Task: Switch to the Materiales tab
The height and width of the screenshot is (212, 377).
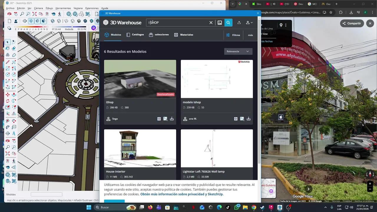Action: 183,35
